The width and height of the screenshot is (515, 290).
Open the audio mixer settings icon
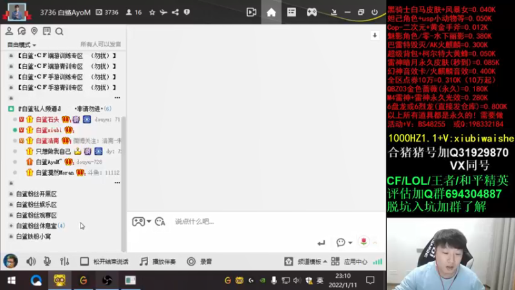64,262
